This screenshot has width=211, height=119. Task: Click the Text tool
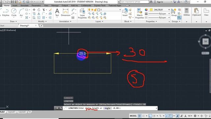pos(57,13)
